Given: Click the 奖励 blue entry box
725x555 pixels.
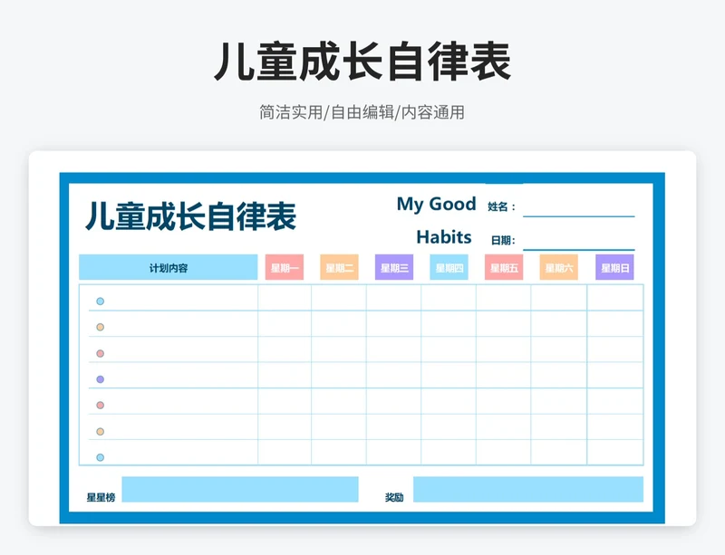Looking at the screenshot, I should click(527, 490).
